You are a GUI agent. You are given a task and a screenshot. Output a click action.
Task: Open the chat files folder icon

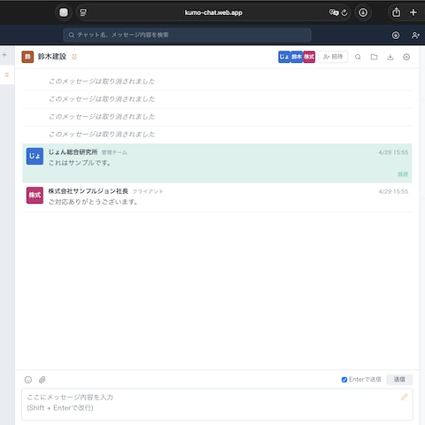374,57
